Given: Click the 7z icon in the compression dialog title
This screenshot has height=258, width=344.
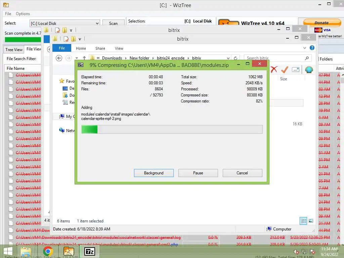Looking at the screenshot, I should pyautogui.click(x=81, y=65).
